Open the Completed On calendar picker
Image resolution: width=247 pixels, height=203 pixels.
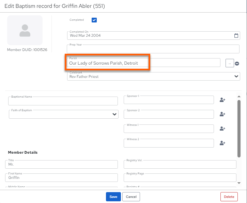(x=236, y=36)
